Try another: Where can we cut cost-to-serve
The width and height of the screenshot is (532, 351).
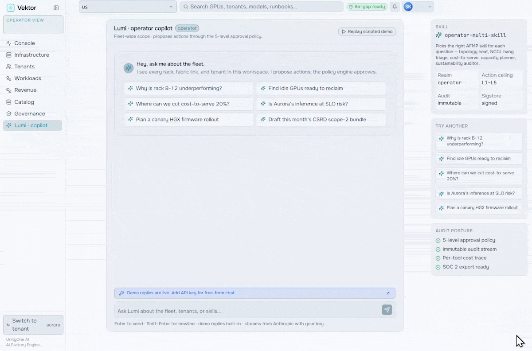point(479,176)
